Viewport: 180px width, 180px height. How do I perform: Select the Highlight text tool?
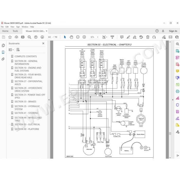(x=128, y=37)
